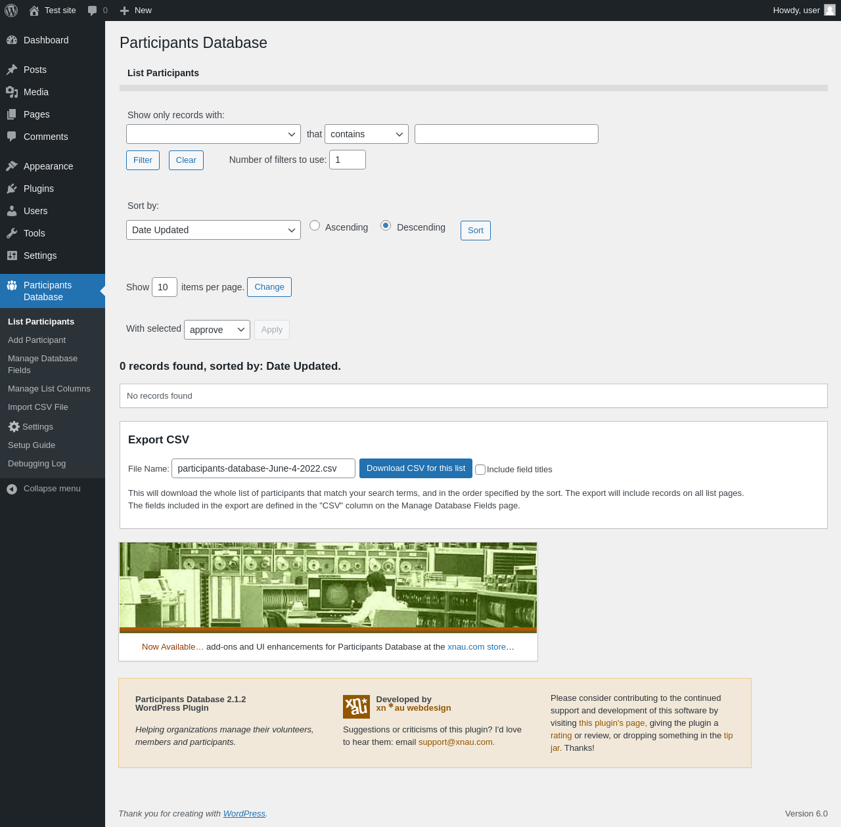Click the Test site home icon
The height and width of the screenshot is (827, 841).
coord(34,11)
